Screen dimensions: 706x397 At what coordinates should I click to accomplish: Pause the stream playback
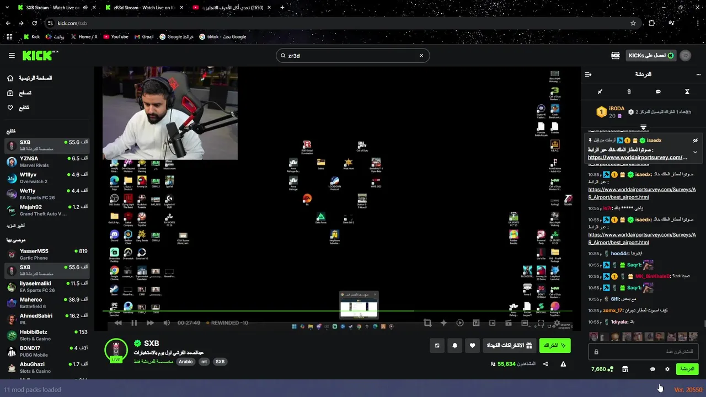133,323
